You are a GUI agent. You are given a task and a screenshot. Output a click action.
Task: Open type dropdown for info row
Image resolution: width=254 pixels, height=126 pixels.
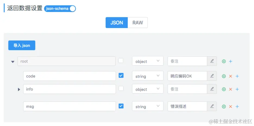point(148,89)
